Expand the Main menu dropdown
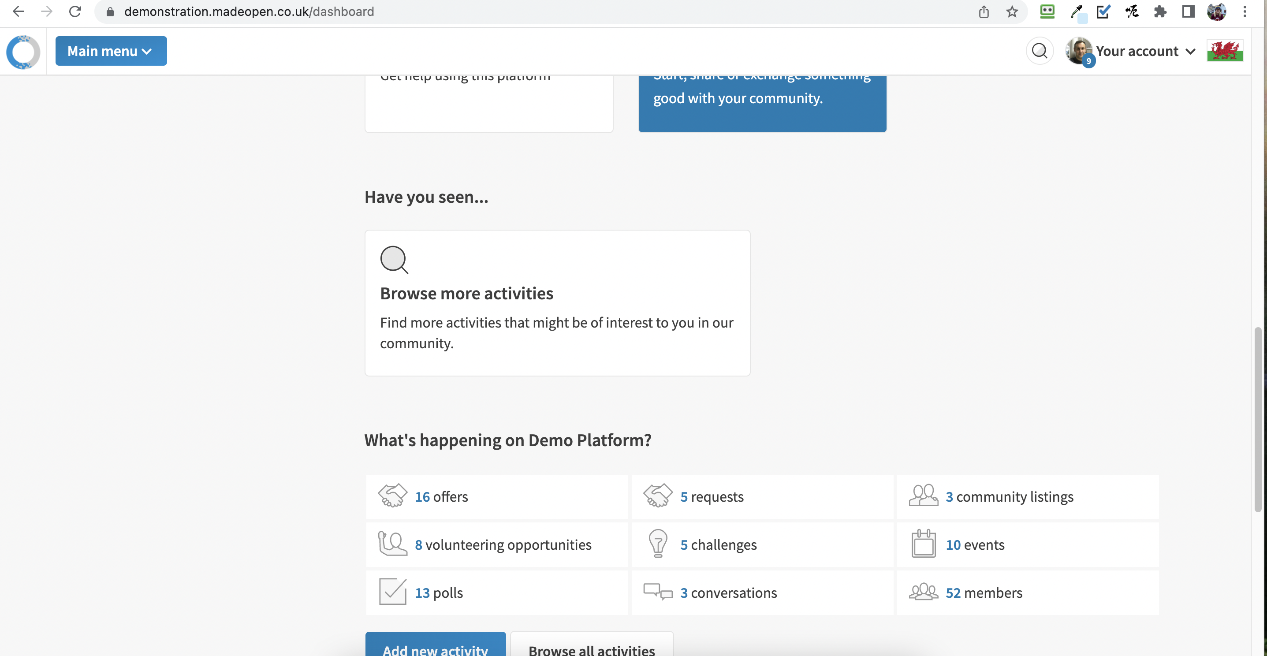This screenshot has width=1267, height=656. pyautogui.click(x=111, y=51)
